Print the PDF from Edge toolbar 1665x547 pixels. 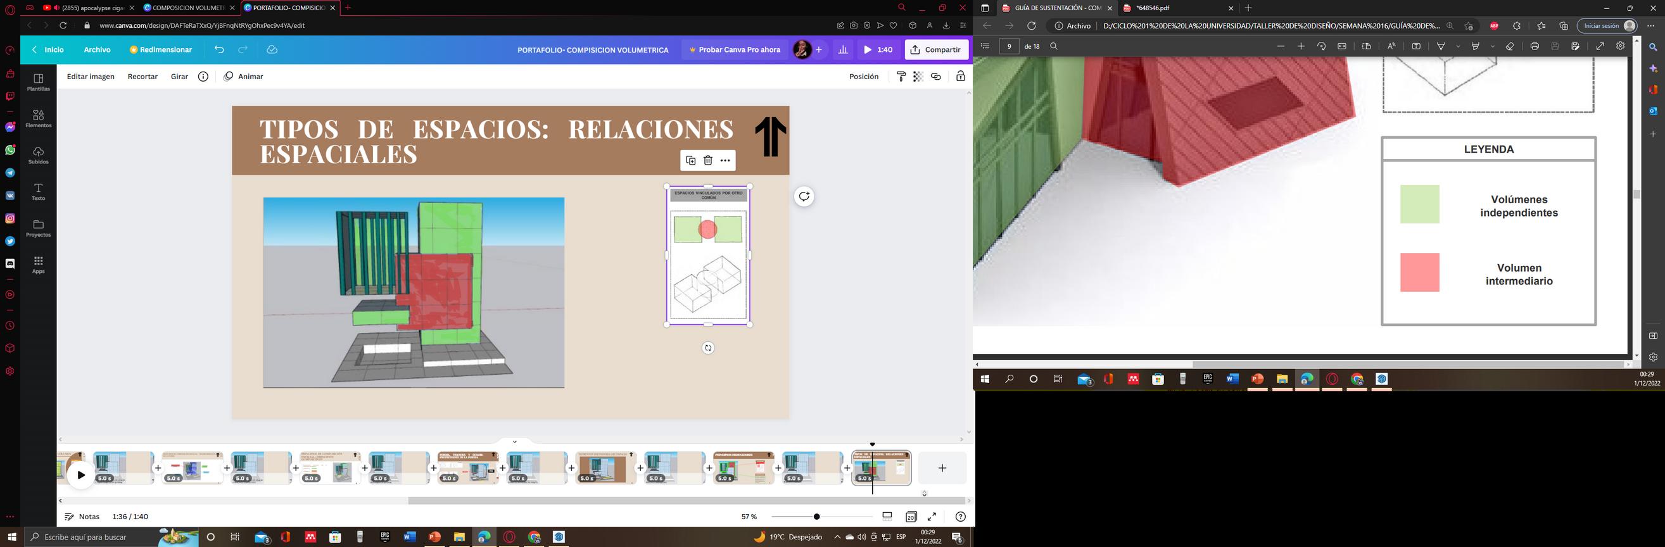pyautogui.click(x=1535, y=46)
